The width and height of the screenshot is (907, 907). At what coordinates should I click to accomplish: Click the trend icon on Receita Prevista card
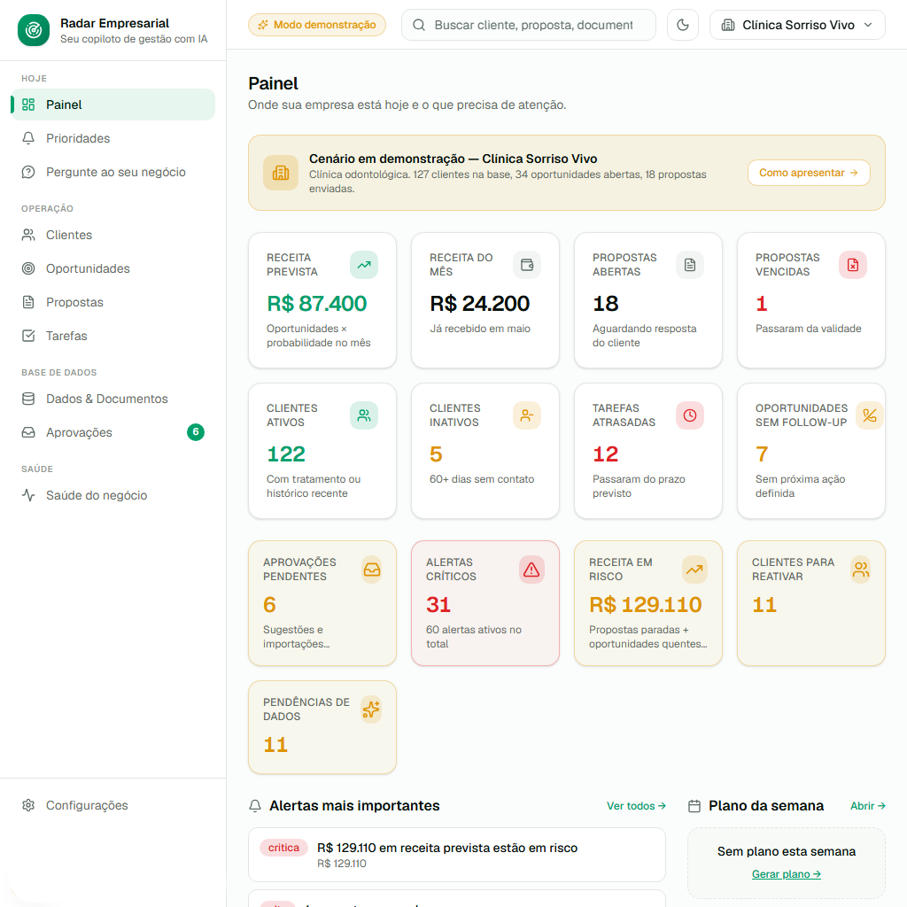tap(364, 265)
